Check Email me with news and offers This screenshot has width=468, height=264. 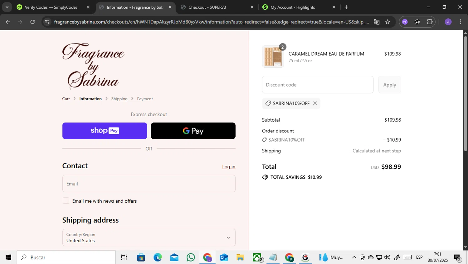pyautogui.click(x=66, y=201)
